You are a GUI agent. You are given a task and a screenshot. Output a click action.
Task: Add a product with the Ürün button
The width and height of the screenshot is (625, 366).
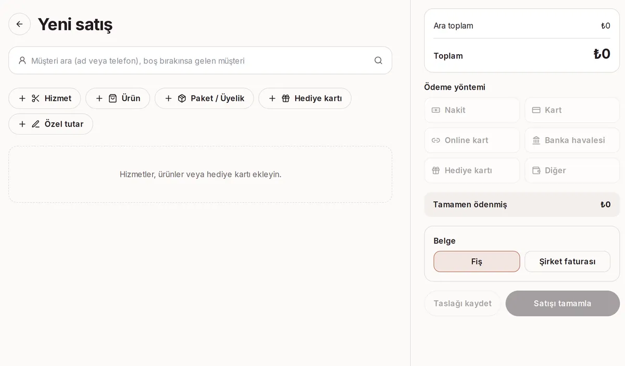click(x=118, y=99)
